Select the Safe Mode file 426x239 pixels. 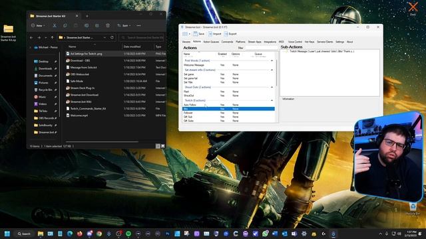click(77, 81)
